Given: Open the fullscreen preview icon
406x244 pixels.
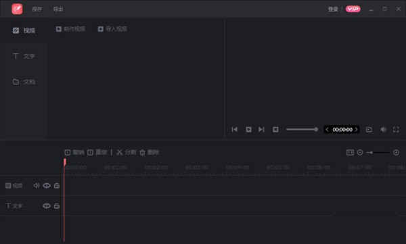Looking at the screenshot, I should (396, 129).
